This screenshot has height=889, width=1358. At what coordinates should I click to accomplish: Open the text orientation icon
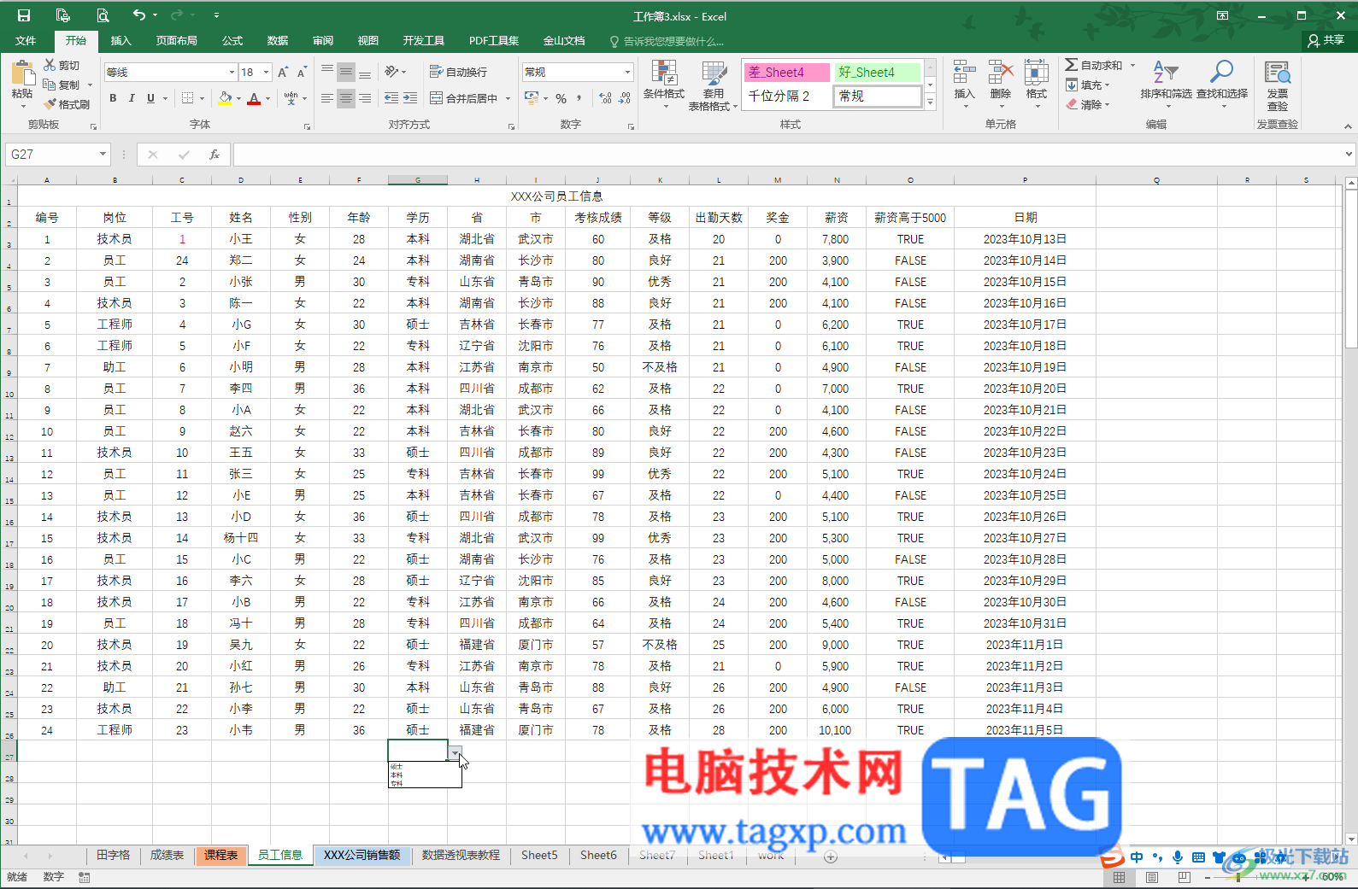pyautogui.click(x=391, y=72)
